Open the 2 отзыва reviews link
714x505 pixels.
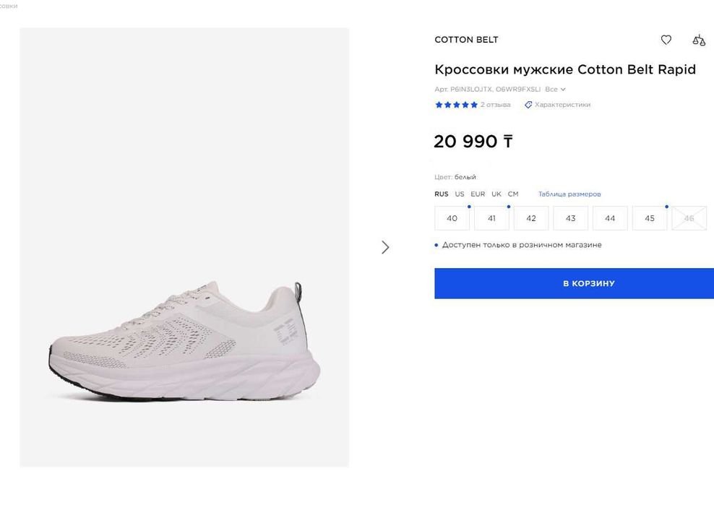pyautogui.click(x=496, y=105)
